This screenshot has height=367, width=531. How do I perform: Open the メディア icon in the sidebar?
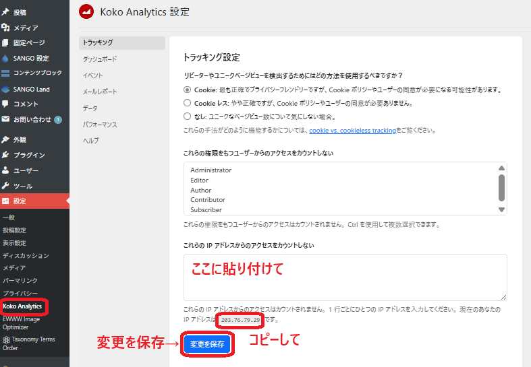6,28
